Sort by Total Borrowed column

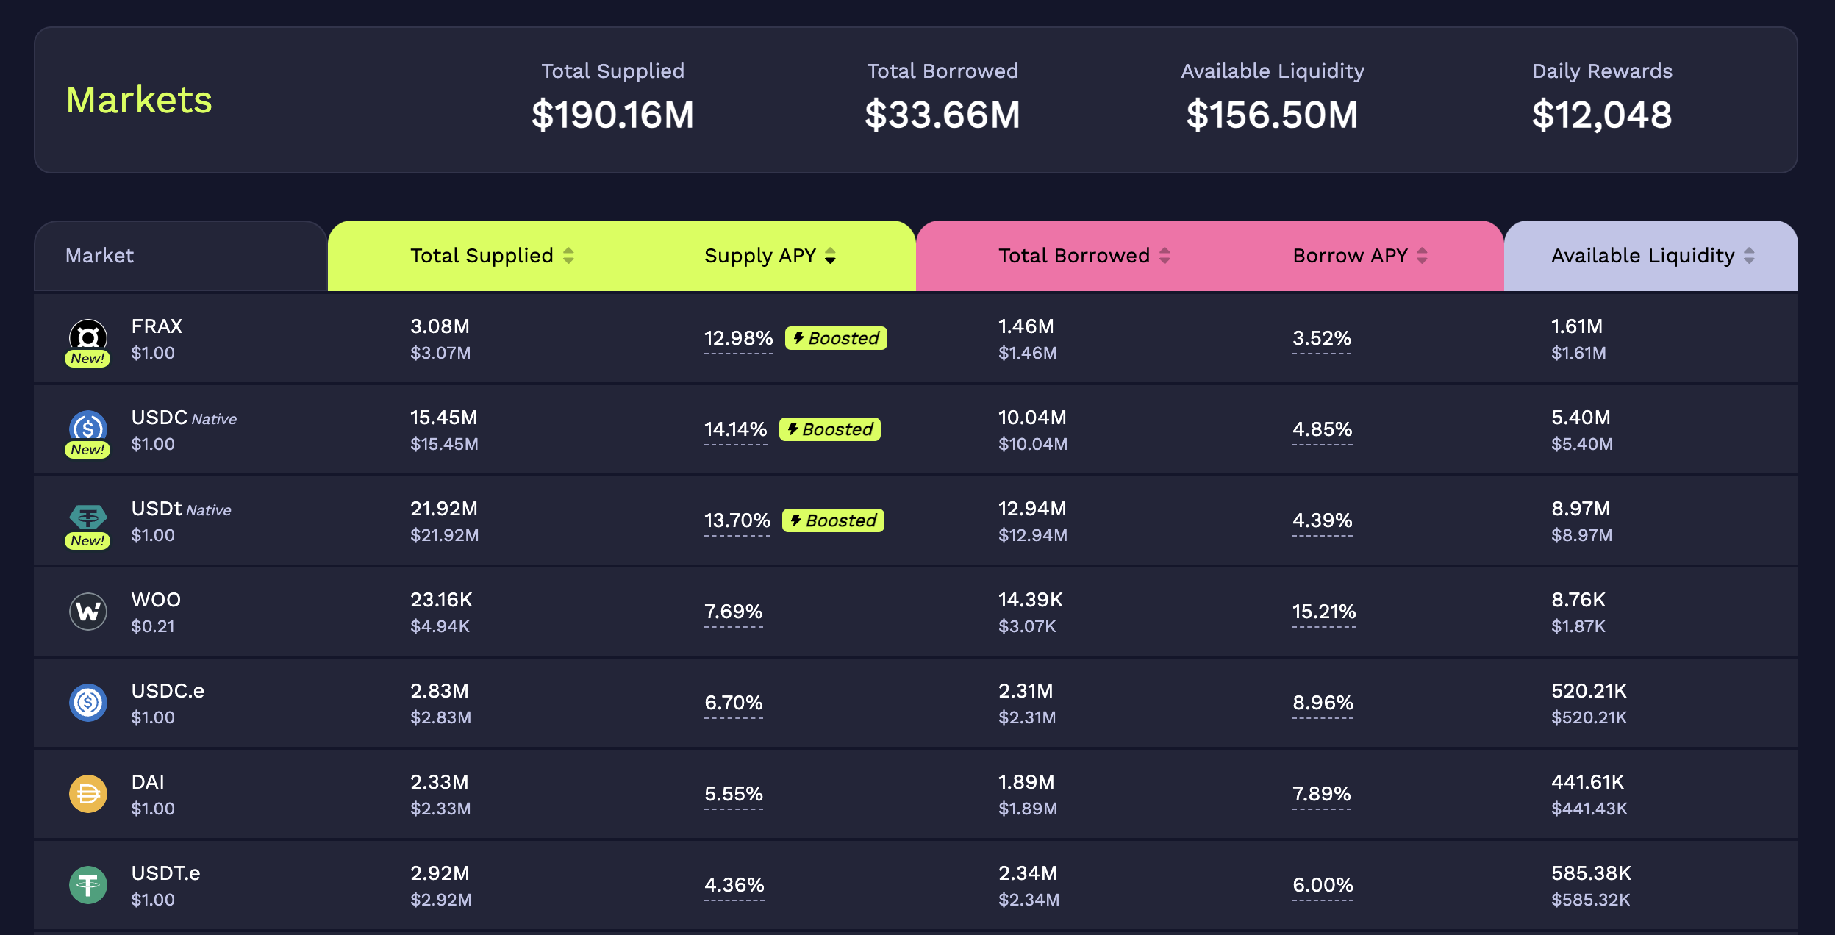tap(1073, 256)
